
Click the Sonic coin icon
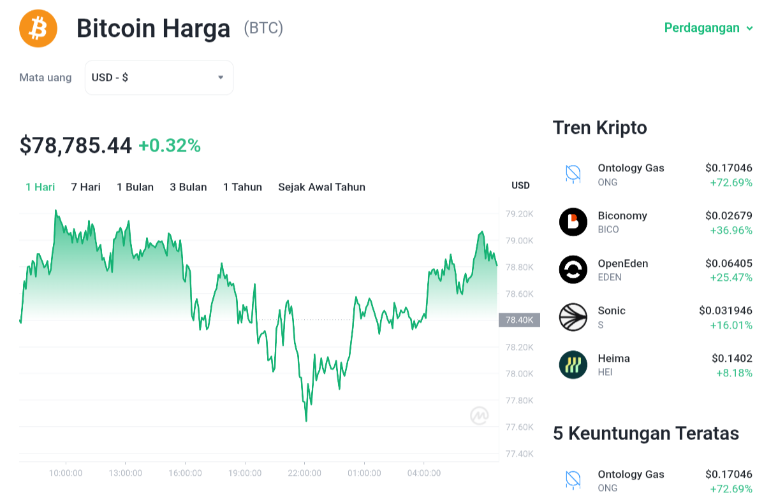pyautogui.click(x=573, y=317)
